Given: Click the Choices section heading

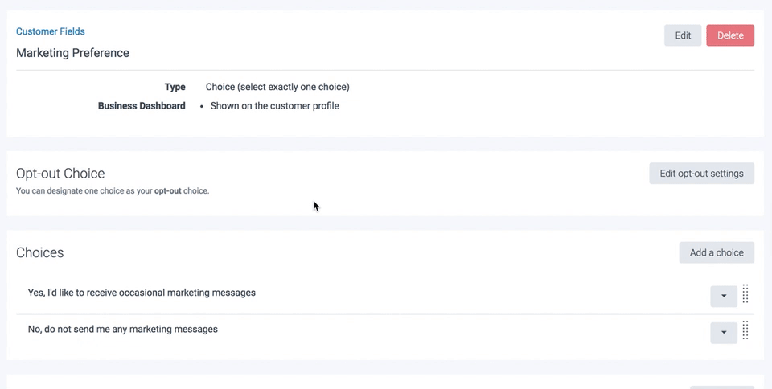Looking at the screenshot, I should (x=39, y=252).
